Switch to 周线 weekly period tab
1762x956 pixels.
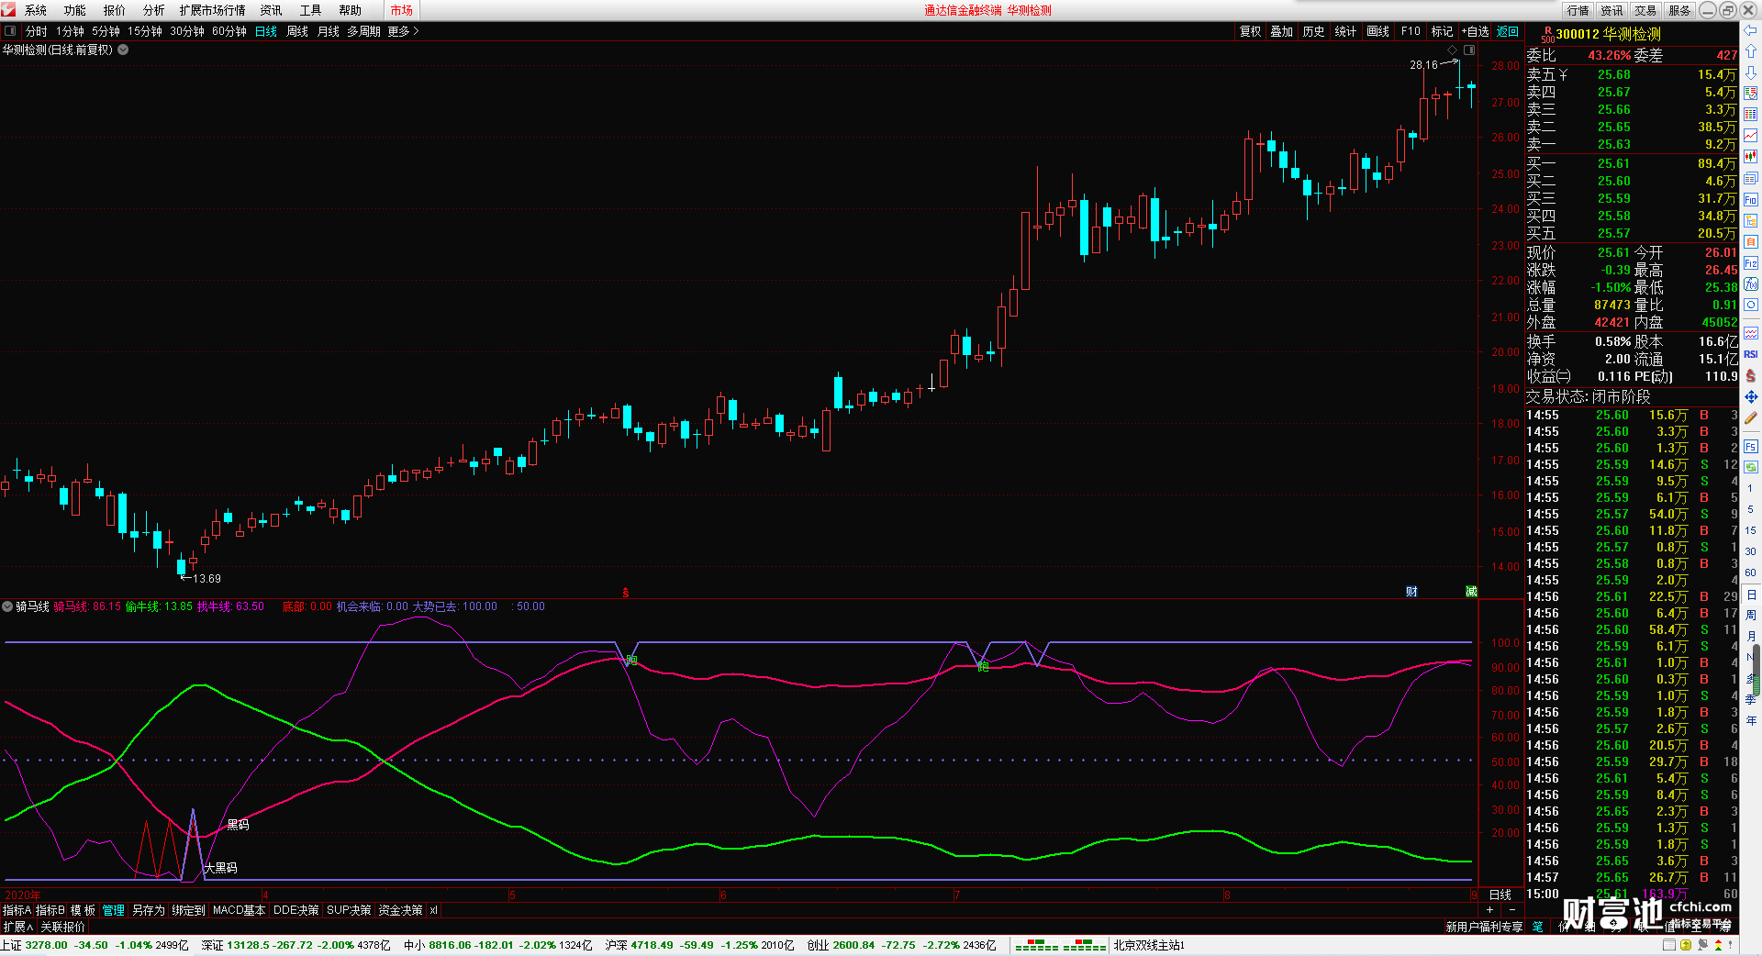(297, 31)
